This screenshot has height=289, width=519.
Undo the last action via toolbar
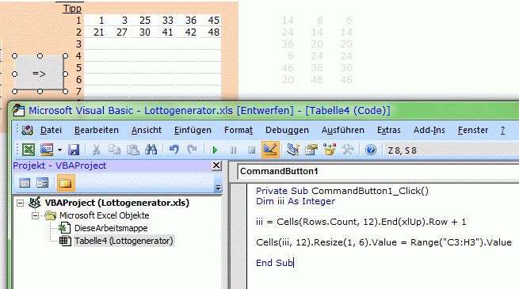[x=174, y=150]
